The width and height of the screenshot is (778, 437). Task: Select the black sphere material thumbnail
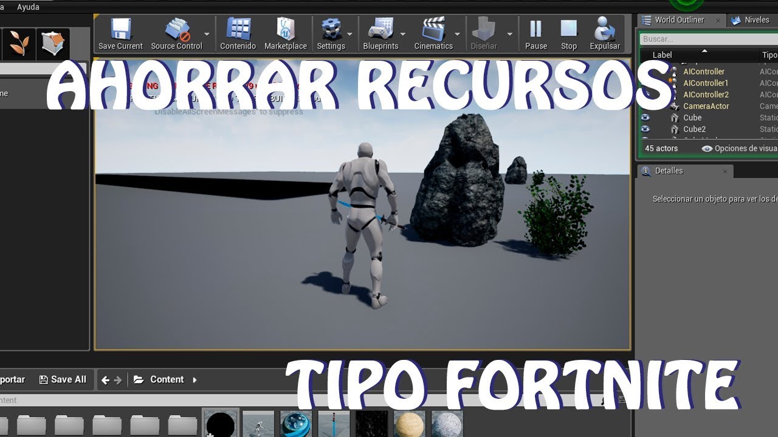(x=220, y=424)
